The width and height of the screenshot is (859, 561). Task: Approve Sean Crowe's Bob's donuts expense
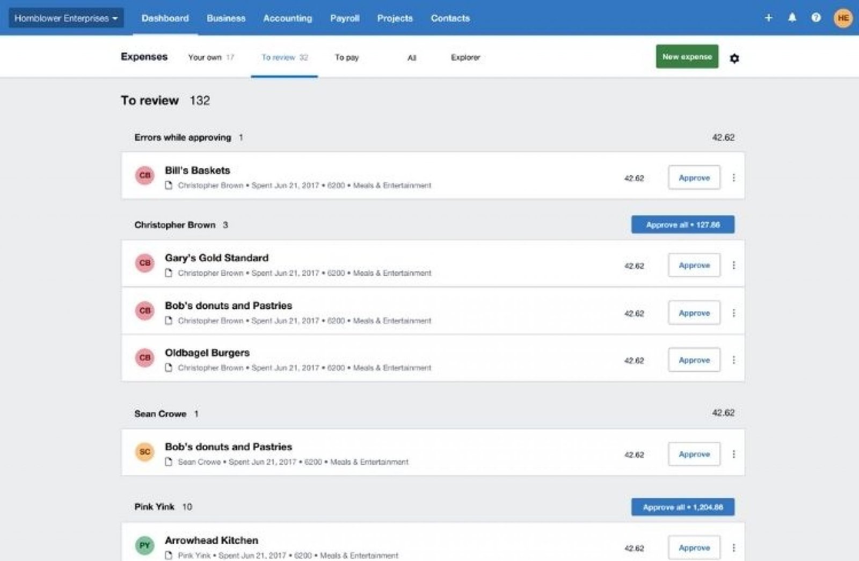694,454
